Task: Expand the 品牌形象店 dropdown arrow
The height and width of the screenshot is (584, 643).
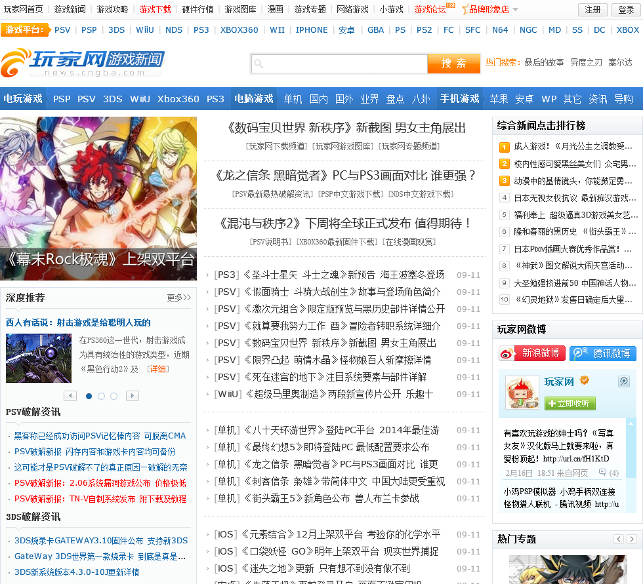Action: (x=516, y=9)
